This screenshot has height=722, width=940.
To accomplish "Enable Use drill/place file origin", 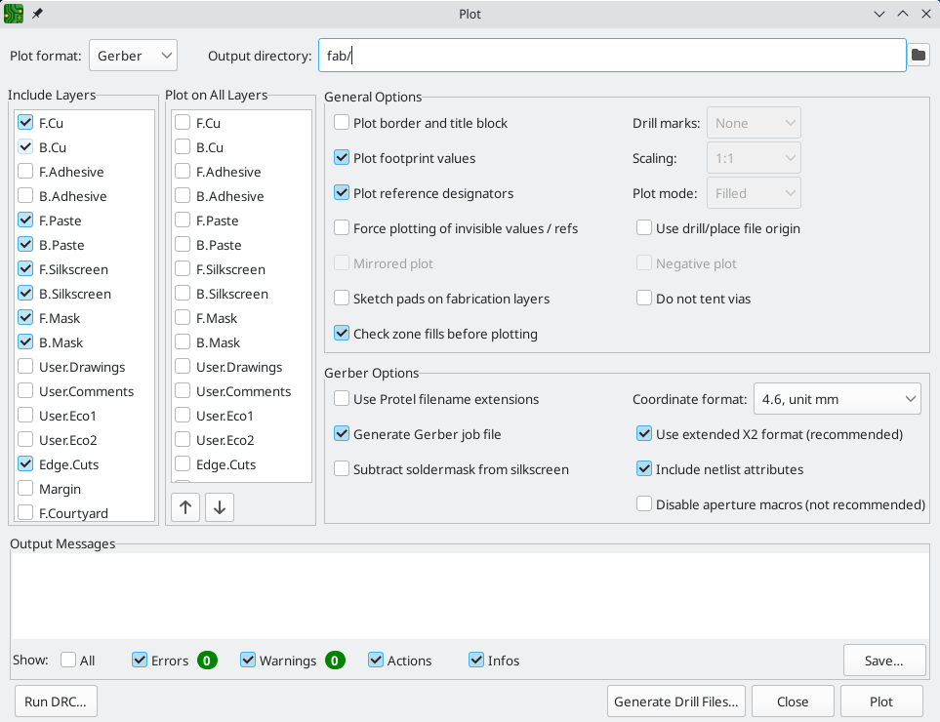I will click(x=644, y=228).
